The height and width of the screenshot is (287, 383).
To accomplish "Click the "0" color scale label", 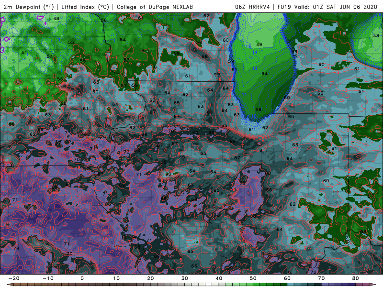I will [82, 278].
